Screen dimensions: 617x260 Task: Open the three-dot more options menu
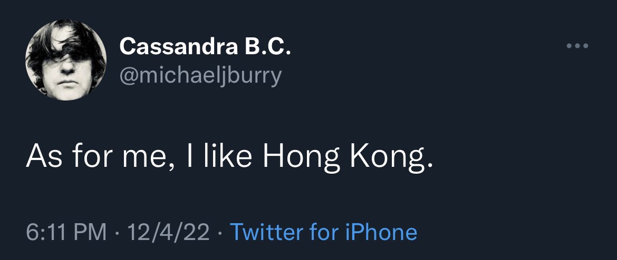click(577, 46)
